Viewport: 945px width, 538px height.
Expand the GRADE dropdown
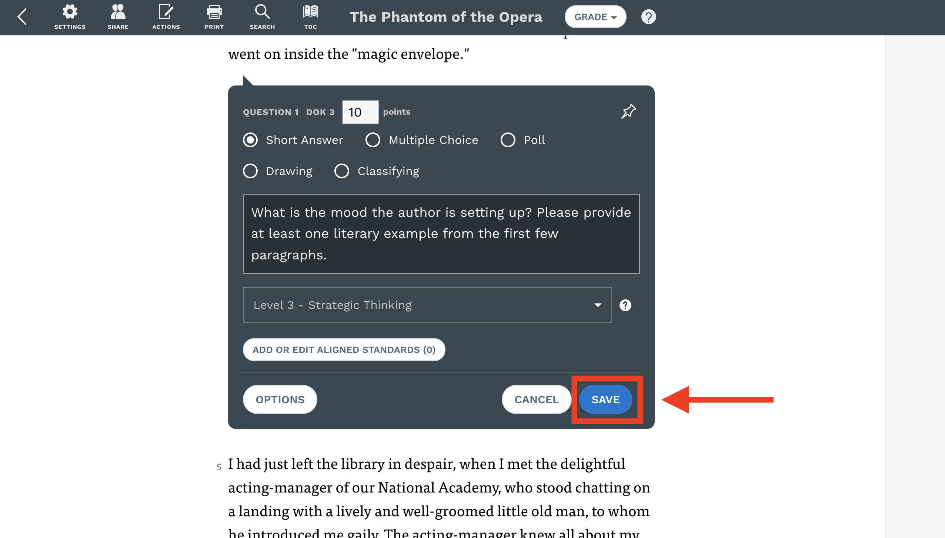[595, 17]
